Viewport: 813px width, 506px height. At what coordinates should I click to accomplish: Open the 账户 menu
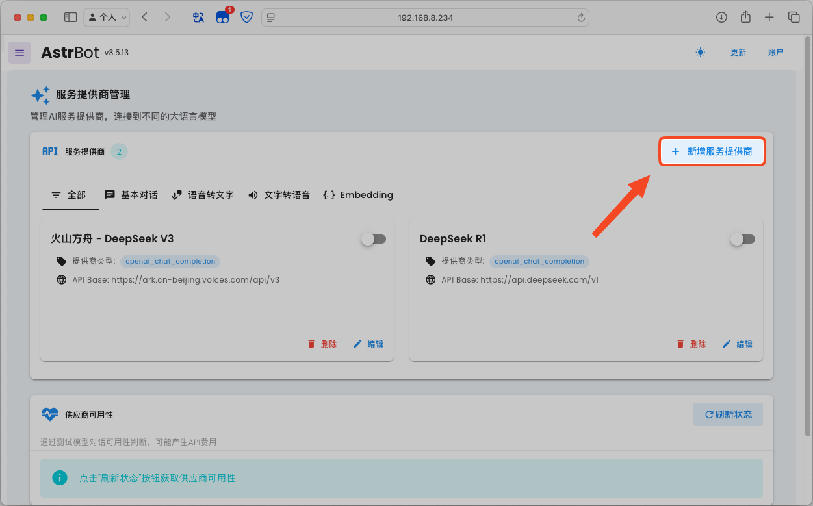(x=776, y=53)
